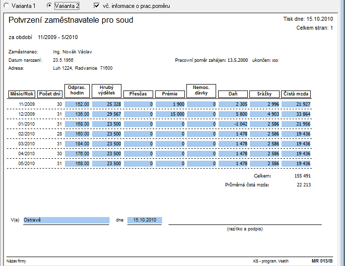Uncheck vč. informace o prac.poměru checkbox
Viewport: 345px width, 266px height.
point(97,6)
